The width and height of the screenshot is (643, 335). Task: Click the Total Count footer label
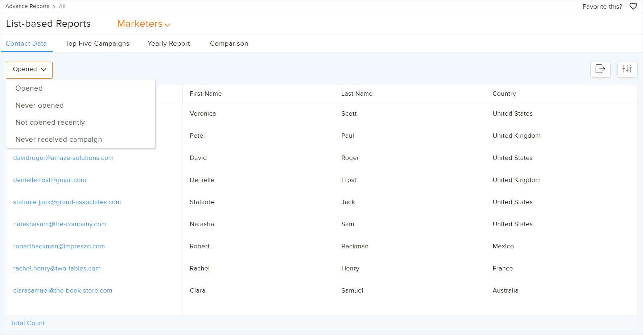coord(28,323)
